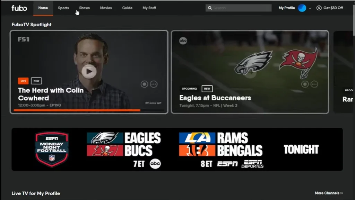Click the LIVE badge on The Herd

tap(23, 81)
